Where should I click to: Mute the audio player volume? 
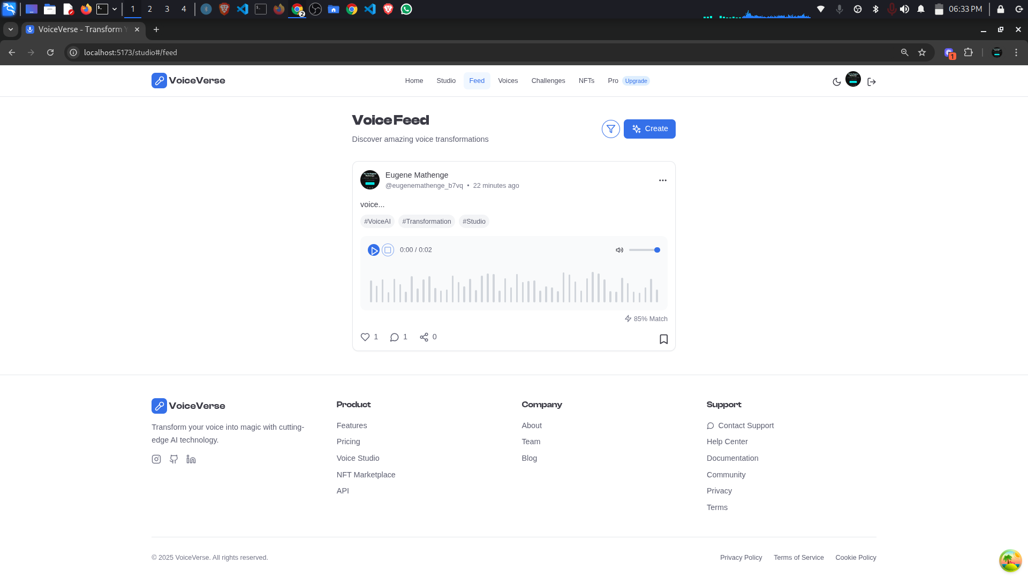pyautogui.click(x=619, y=250)
